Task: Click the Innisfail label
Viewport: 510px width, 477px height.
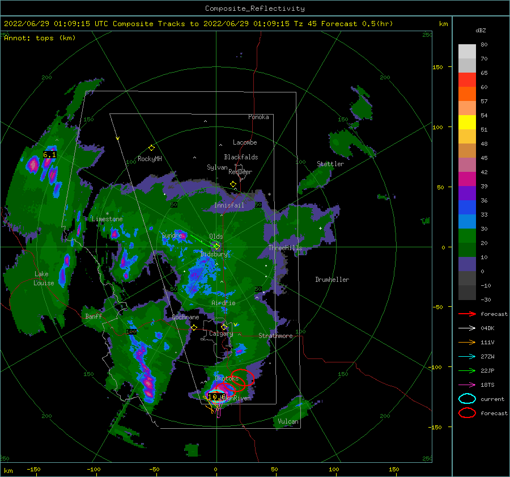Action: (x=229, y=205)
